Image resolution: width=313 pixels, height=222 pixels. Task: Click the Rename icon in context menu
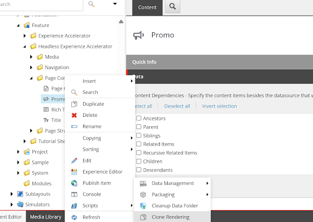[74, 126]
